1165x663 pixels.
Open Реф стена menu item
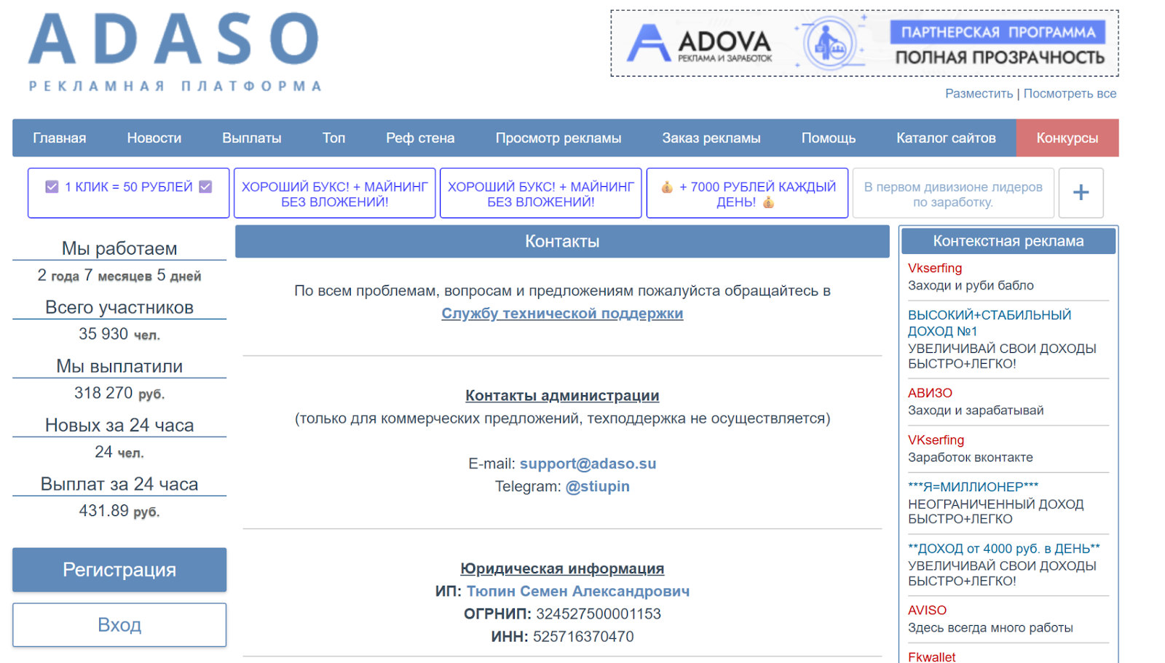click(x=420, y=138)
